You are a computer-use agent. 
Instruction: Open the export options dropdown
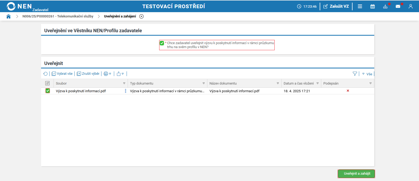120,74
